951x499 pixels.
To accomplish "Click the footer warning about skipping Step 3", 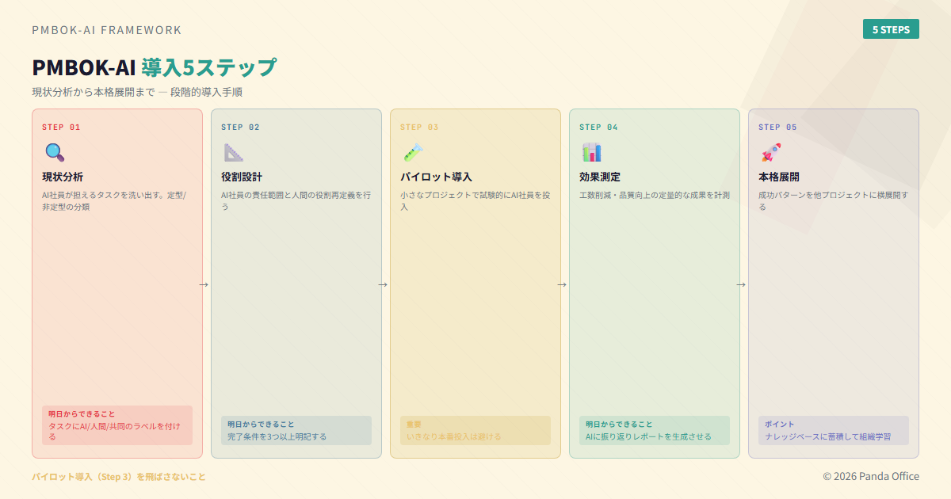I will [x=119, y=477].
